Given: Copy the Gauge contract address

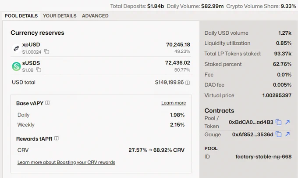Looking at the screenshot, I should [x=278, y=134].
